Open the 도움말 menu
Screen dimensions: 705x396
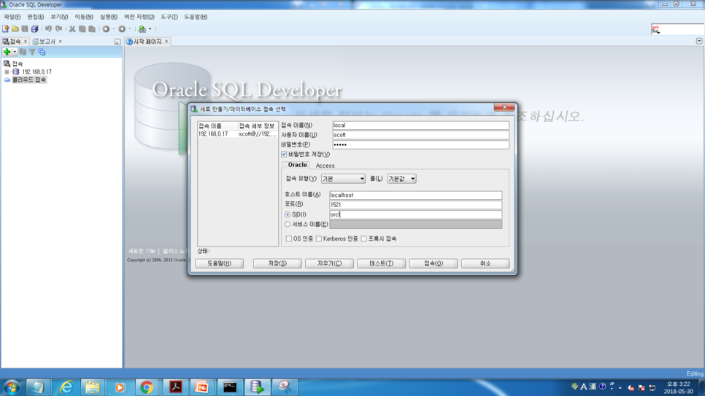tap(196, 17)
